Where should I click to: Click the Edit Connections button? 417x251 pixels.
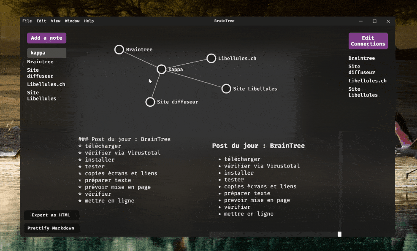[x=368, y=41]
